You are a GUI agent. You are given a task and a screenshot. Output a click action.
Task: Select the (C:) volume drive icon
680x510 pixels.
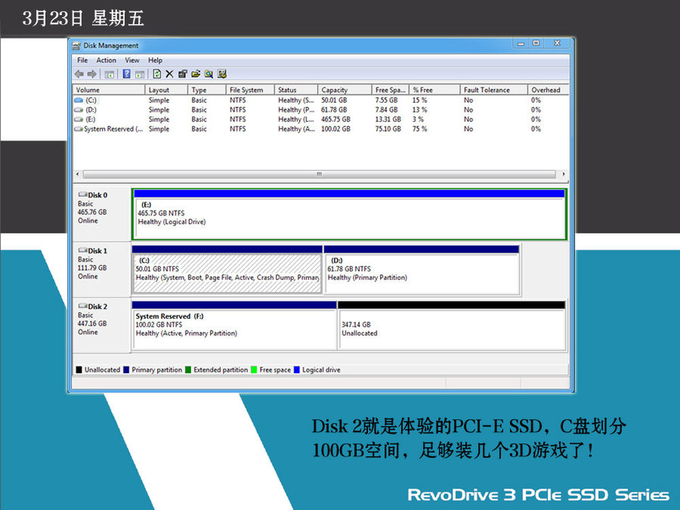78,100
